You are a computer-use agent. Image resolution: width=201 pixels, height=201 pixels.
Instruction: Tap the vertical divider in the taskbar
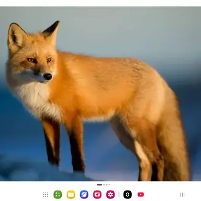click(119, 195)
